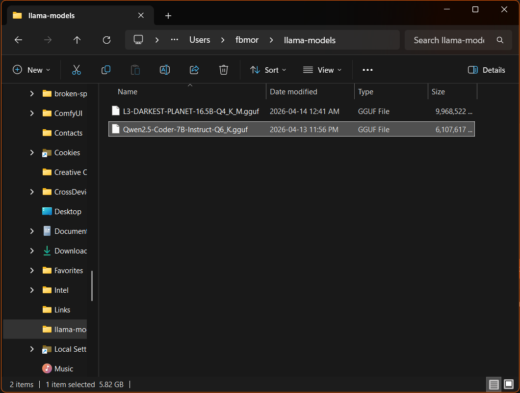Screen dimensions: 520x393
Task: Click the Share icon in toolbar
Action: pyautogui.click(x=194, y=70)
